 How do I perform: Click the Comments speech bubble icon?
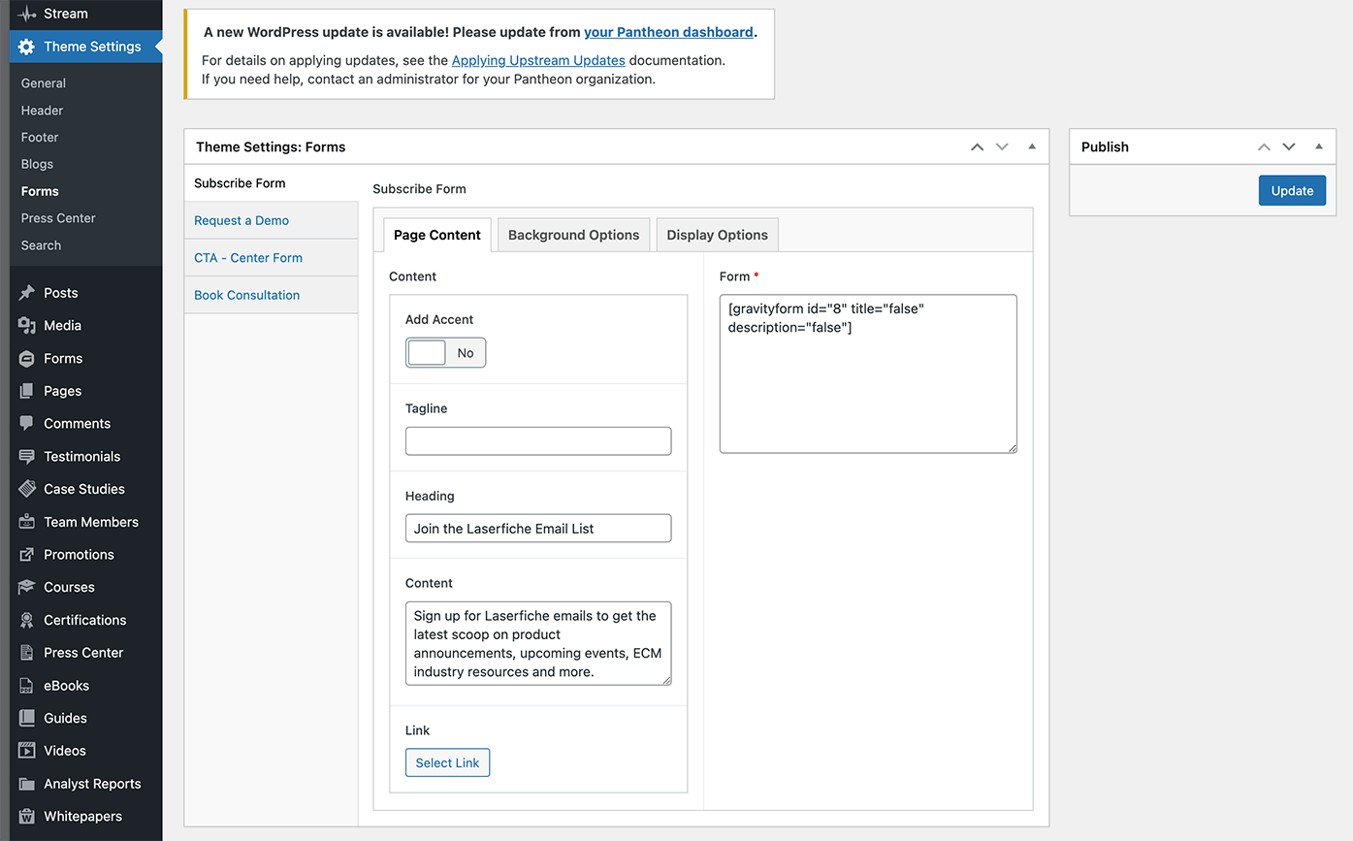click(x=26, y=423)
